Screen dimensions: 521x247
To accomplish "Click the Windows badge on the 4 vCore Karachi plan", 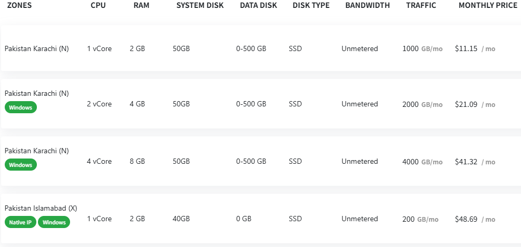I will pos(21,165).
